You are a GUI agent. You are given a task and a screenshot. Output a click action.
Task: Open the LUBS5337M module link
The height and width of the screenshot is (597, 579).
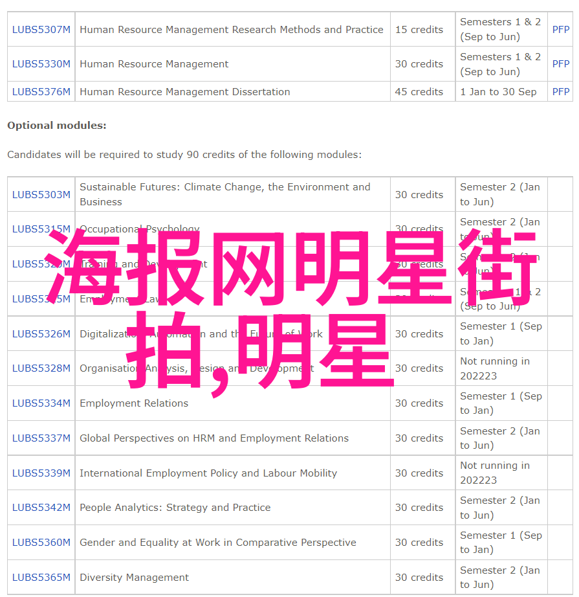pos(41,438)
